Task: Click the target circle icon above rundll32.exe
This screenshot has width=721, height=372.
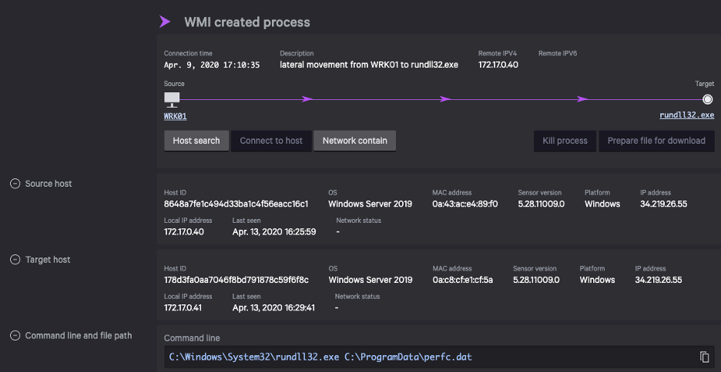Action: click(x=707, y=99)
